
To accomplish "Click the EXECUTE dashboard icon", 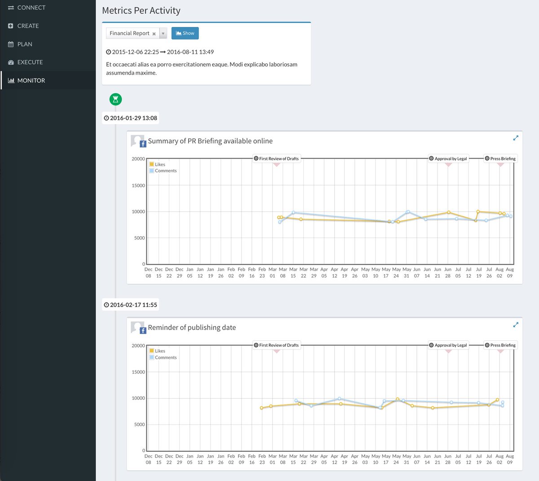I will (x=11, y=62).
